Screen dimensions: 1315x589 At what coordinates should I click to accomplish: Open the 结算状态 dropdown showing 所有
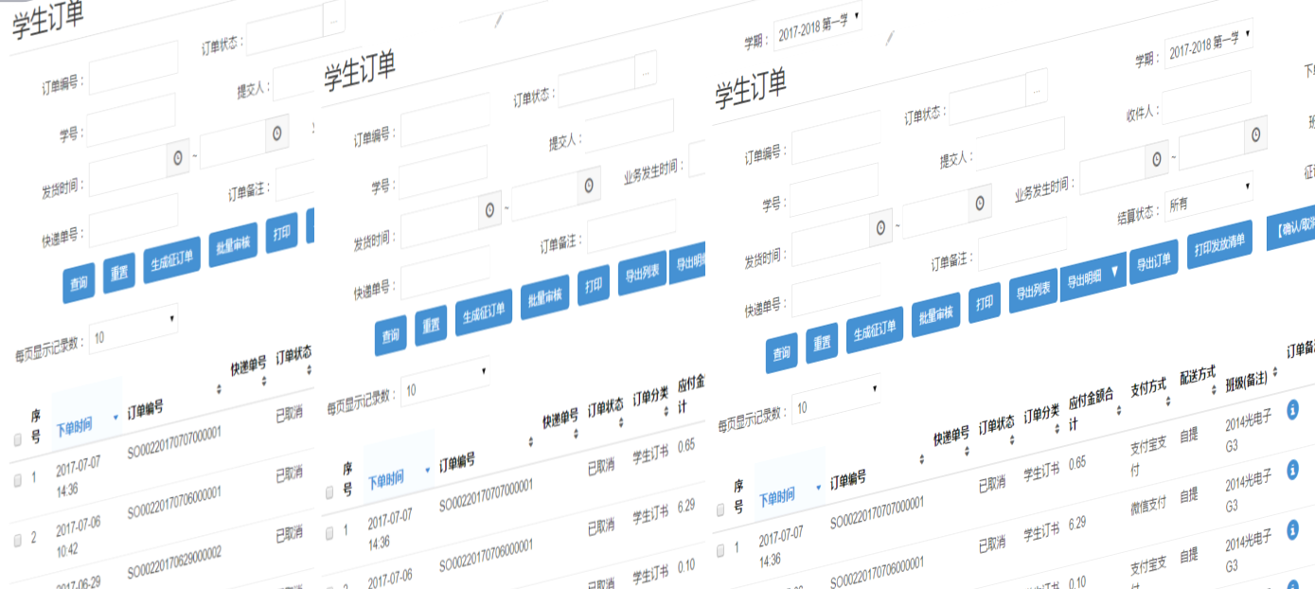click(x=1207, y=200)
